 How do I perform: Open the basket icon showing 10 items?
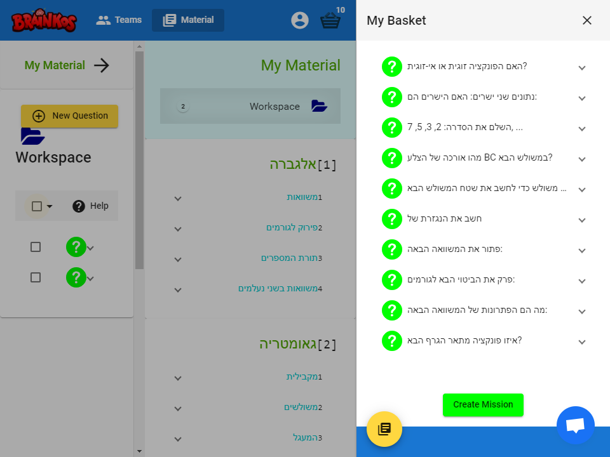coord(330,20)
